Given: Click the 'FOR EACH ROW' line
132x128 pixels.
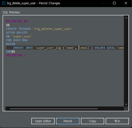Looking at the screenshot, I should 17,40.
